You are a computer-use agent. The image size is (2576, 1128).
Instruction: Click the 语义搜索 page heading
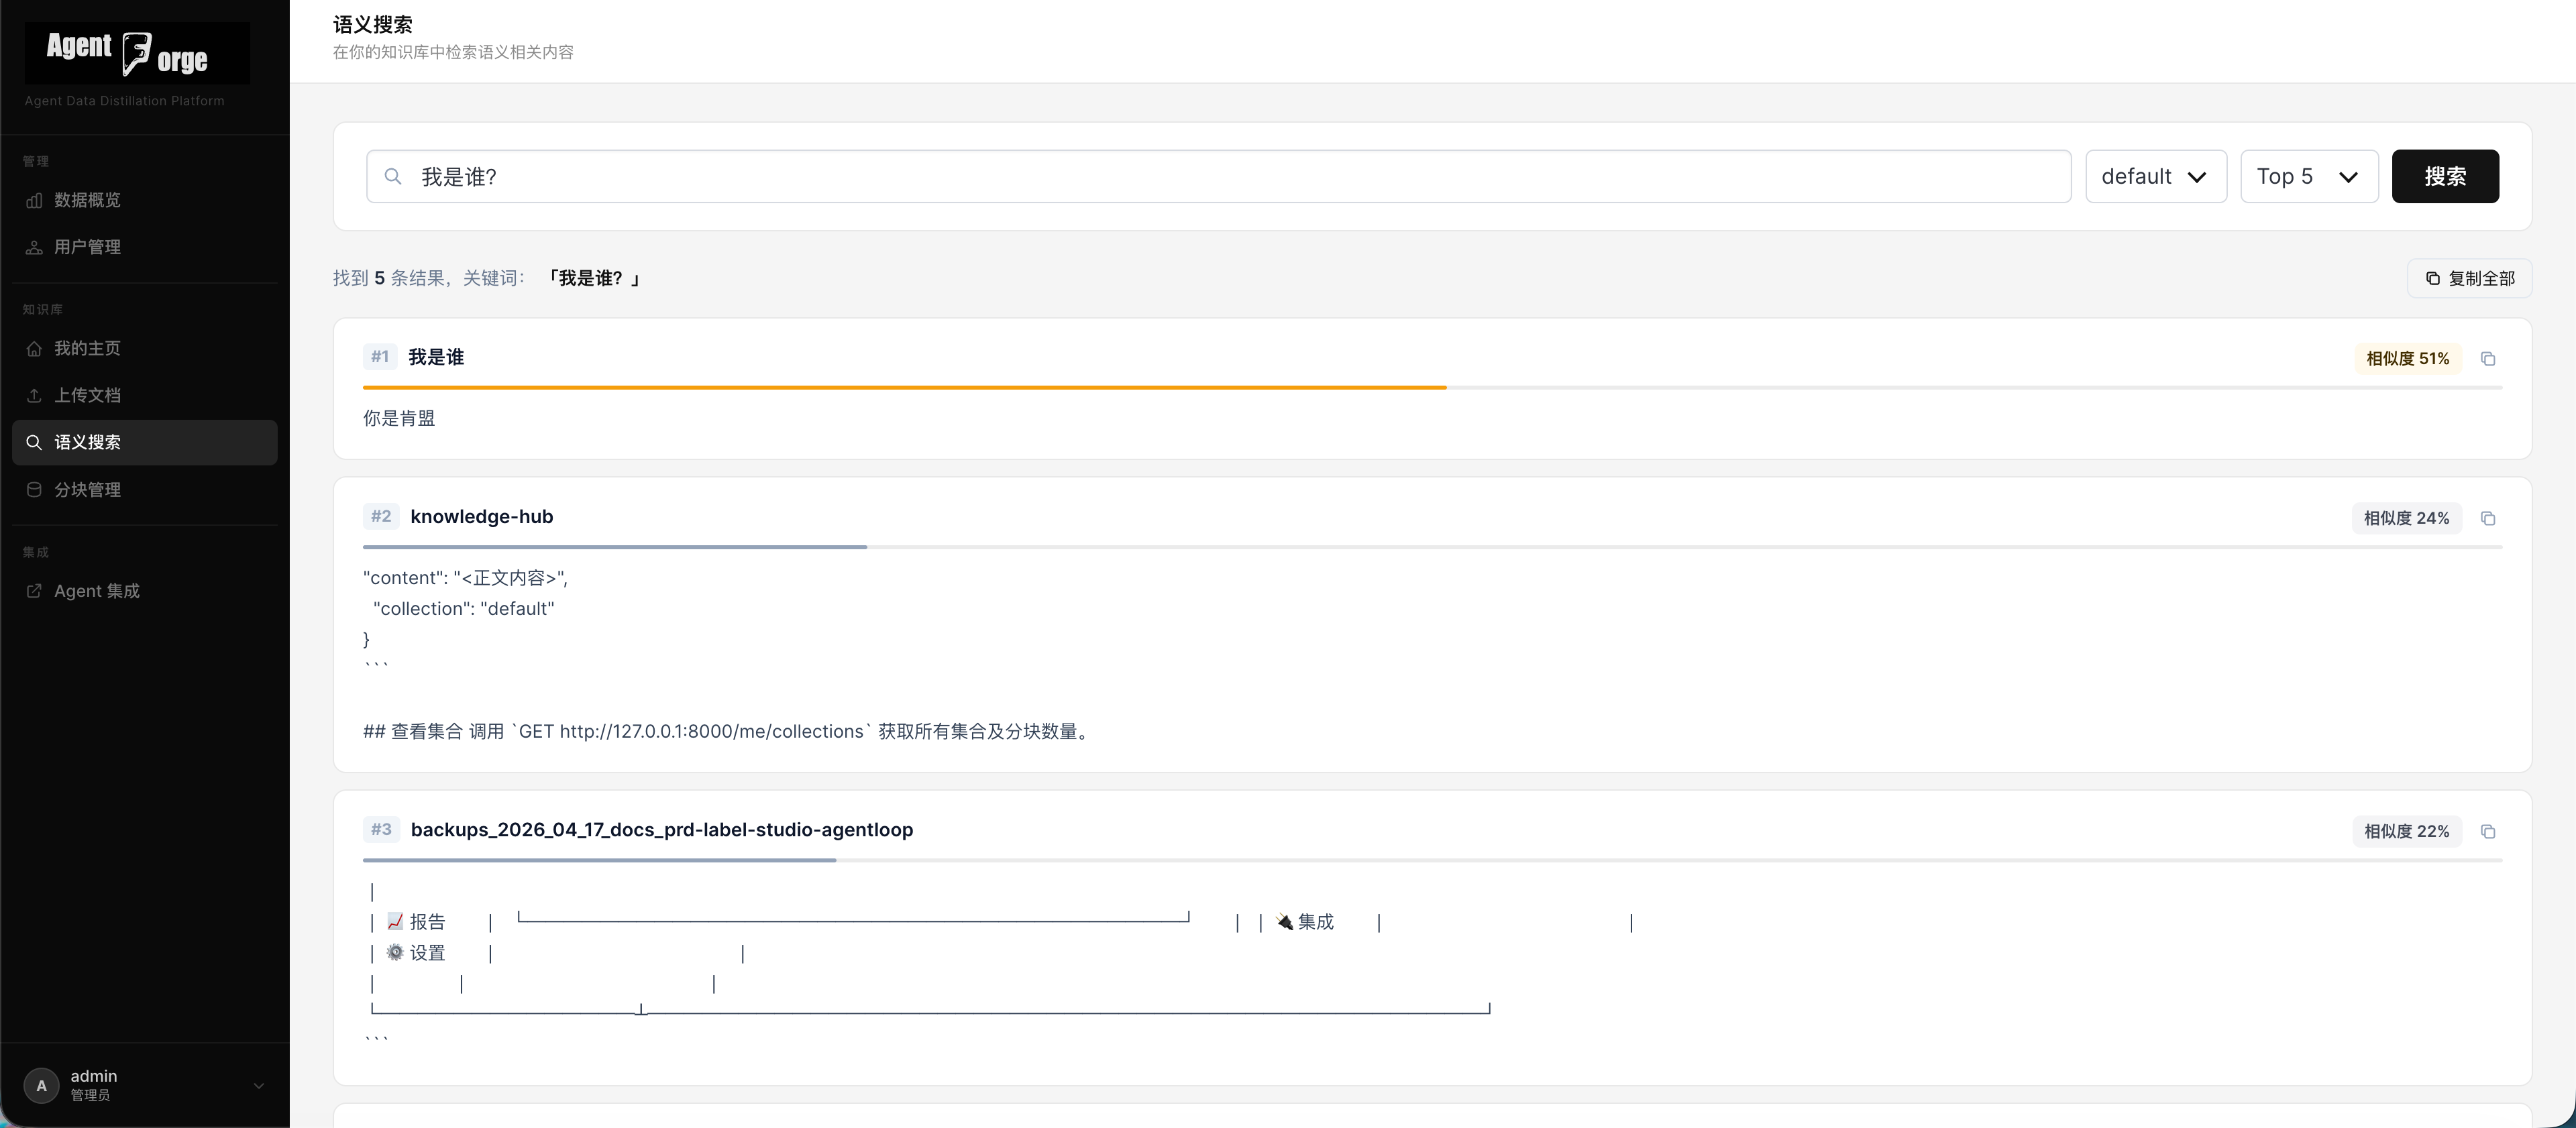click(x=373, y=24)
